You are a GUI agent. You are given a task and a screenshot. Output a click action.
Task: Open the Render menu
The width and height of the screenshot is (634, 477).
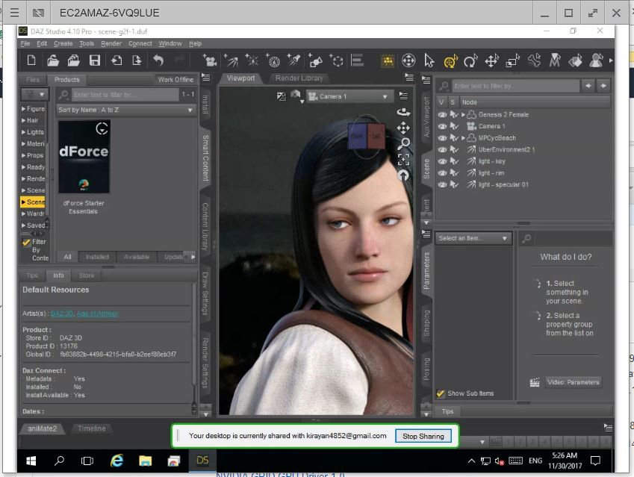click(111, 43)
